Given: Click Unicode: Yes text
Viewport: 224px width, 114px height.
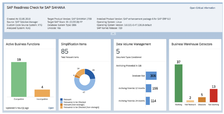Looking at the screenshot, I should (54, 28).
